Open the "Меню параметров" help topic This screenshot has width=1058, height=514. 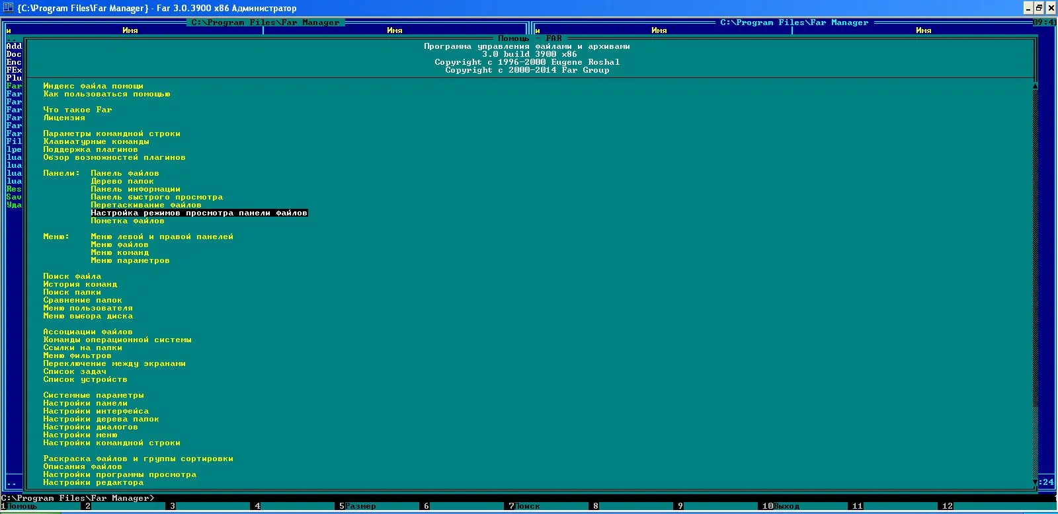(130, 260)
